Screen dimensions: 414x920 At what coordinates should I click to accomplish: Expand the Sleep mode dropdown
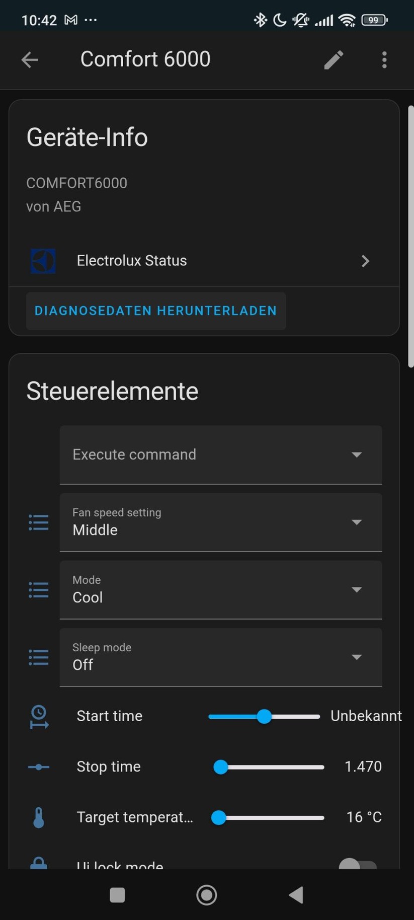220,657
